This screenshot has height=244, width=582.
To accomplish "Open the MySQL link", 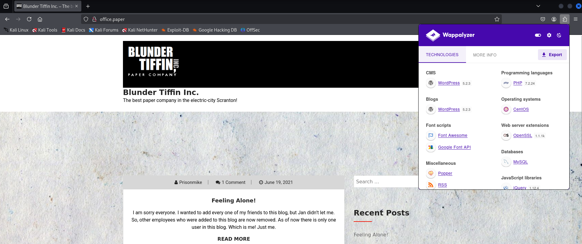I will (x=520, y=162).
